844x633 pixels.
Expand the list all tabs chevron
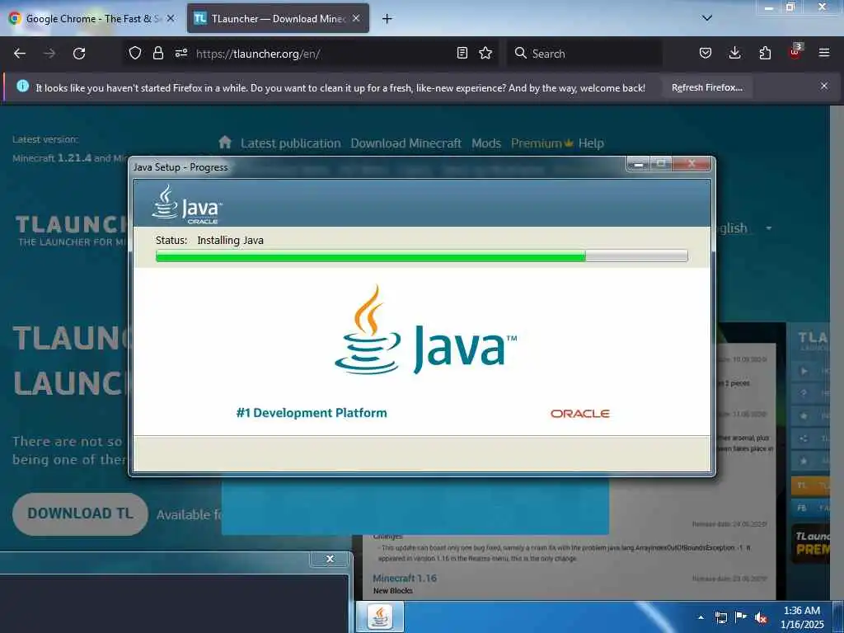tap(707, 18)
